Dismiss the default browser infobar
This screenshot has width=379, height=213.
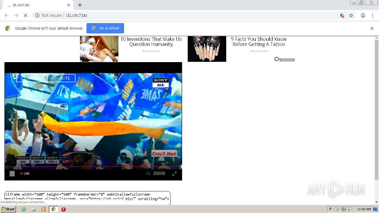point(372,28)
